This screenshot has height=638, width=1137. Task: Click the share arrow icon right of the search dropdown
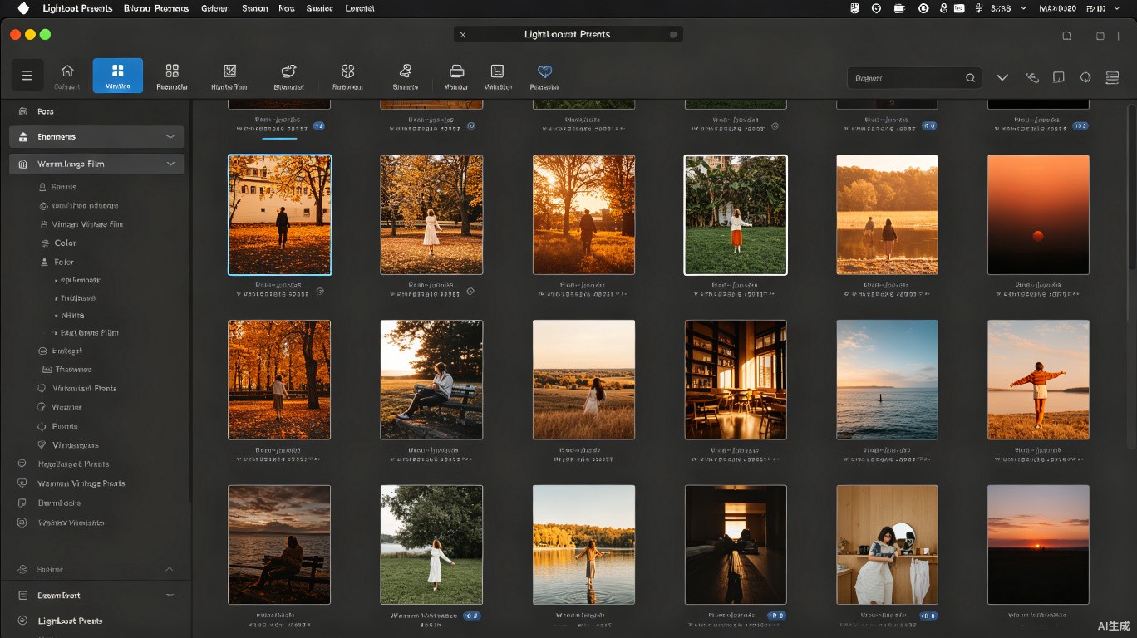coord(1032,77)
